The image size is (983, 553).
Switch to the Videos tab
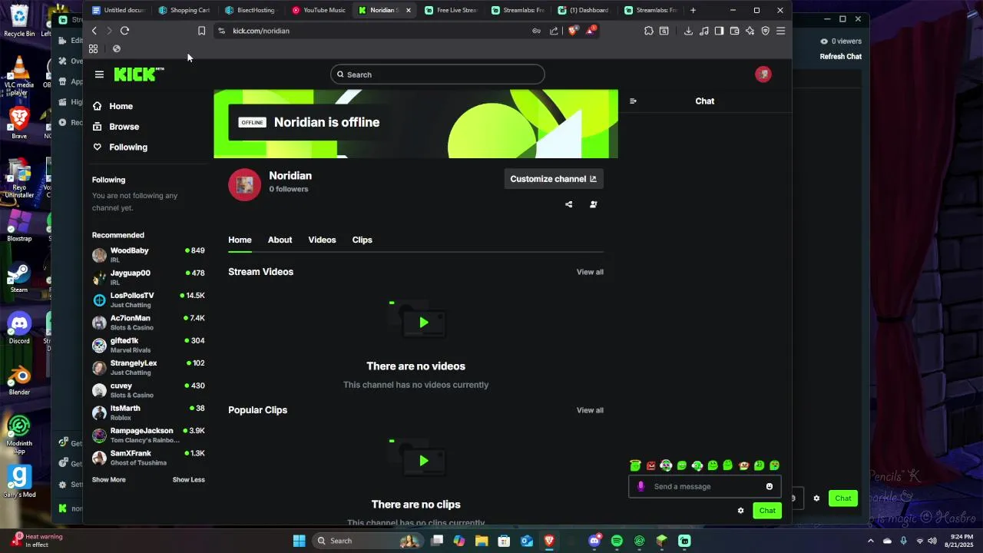322,240
